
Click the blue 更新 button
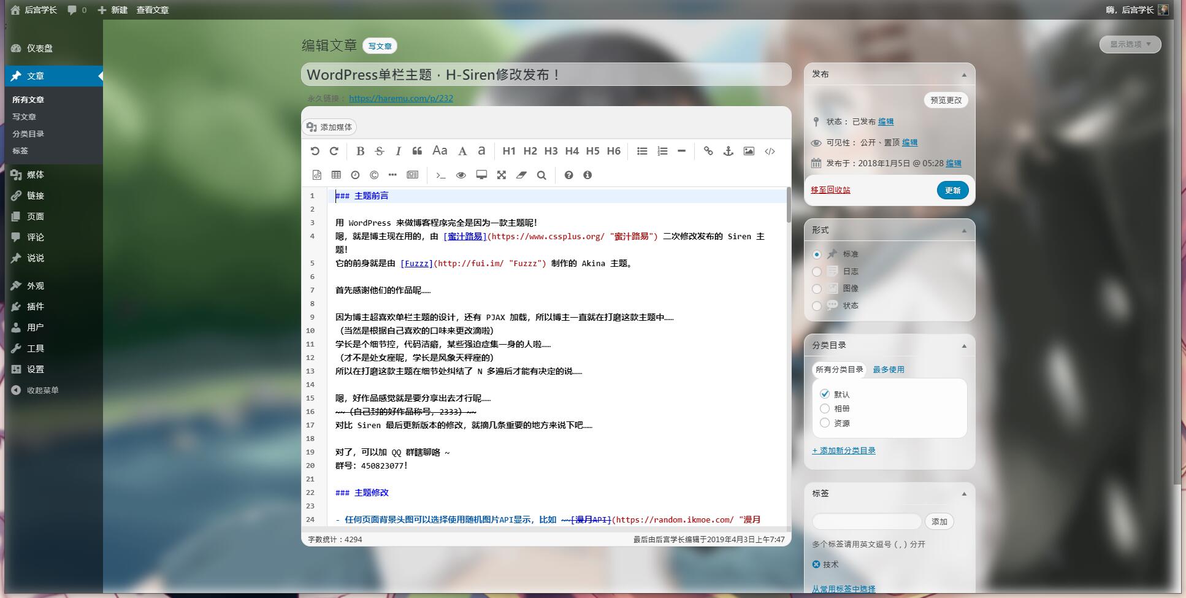coord(952,190)
